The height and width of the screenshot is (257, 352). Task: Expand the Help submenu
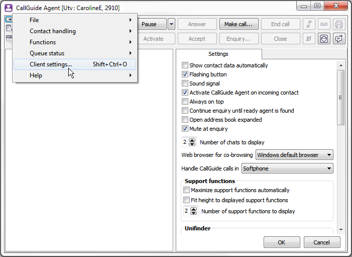point(75,75)
